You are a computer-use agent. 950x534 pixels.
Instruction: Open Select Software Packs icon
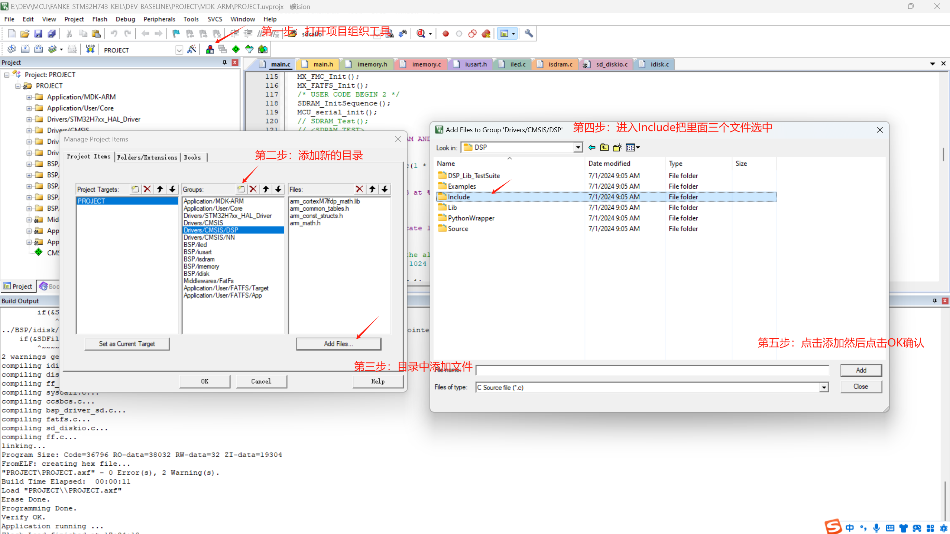coord(249,49)
